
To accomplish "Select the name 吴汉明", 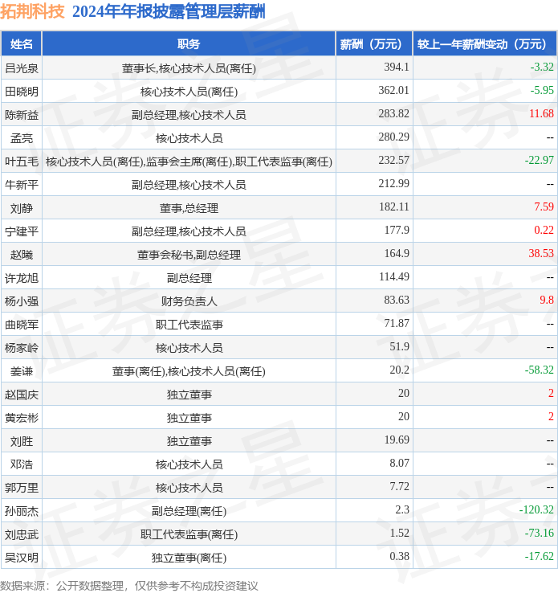I will click(22, 558).
